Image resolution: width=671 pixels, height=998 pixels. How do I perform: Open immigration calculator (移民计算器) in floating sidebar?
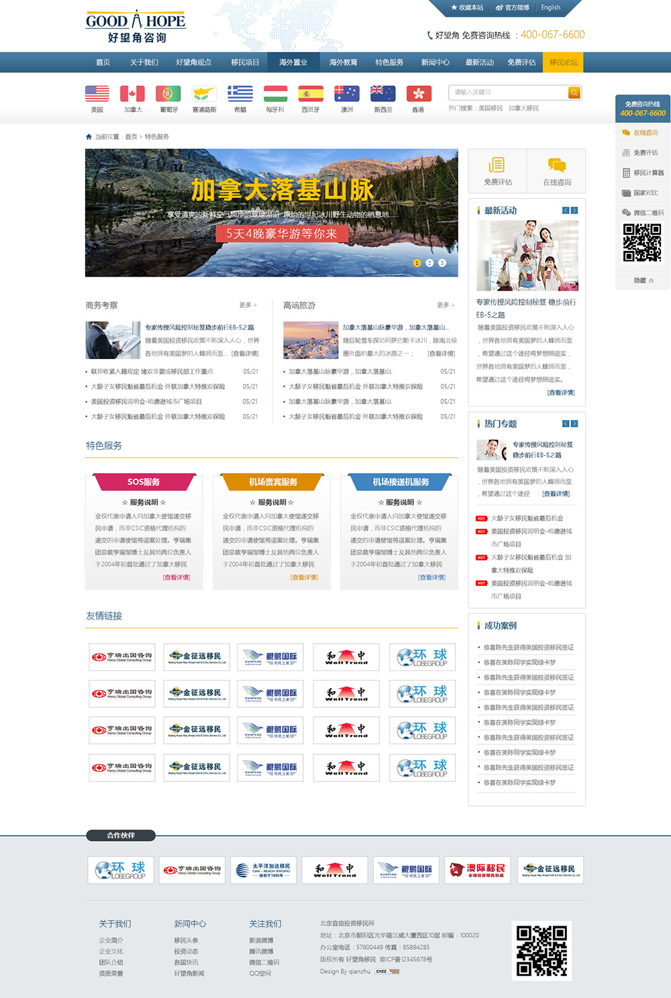(643, 173)
